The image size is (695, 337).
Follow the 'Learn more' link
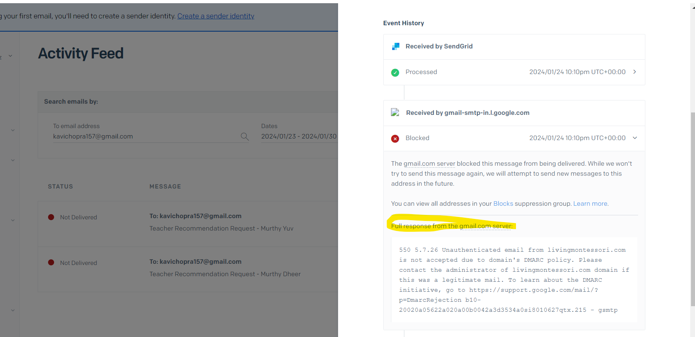pyautogui.click(x=590, y=204)
